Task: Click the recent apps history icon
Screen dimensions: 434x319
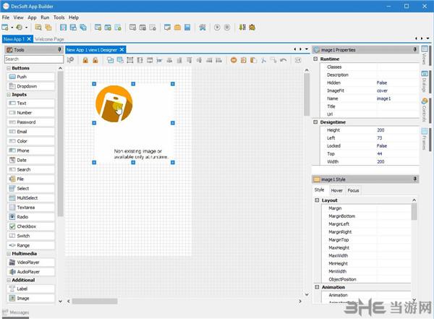Action: click(19, 27)
